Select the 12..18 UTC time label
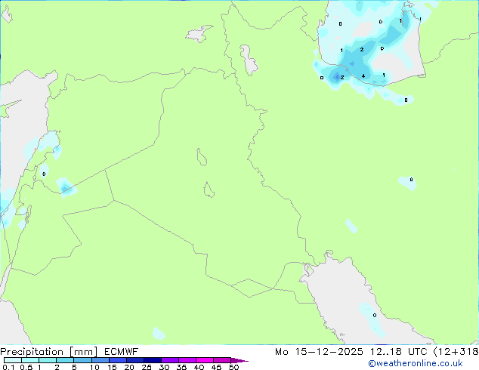This screenshot has height=370, width=479. pyautogui.click(x=398, y=352)
